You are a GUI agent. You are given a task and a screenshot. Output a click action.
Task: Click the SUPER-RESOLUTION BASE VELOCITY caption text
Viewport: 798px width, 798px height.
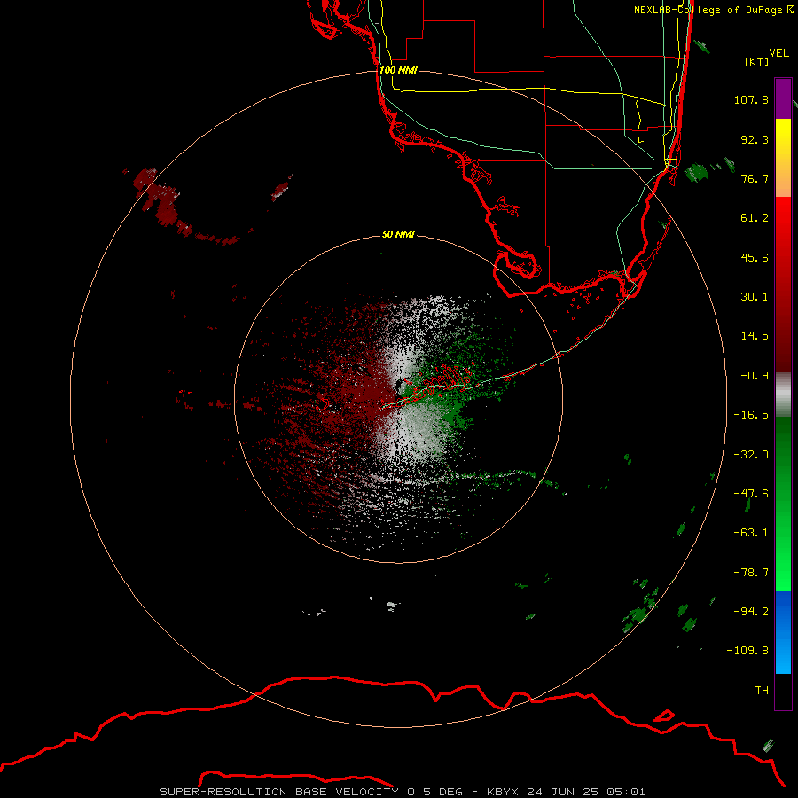[281, 792]
